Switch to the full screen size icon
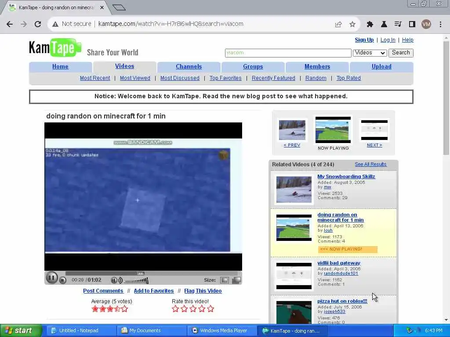The image size is (450, 337). pyautogui.click(x=236, y=280)
